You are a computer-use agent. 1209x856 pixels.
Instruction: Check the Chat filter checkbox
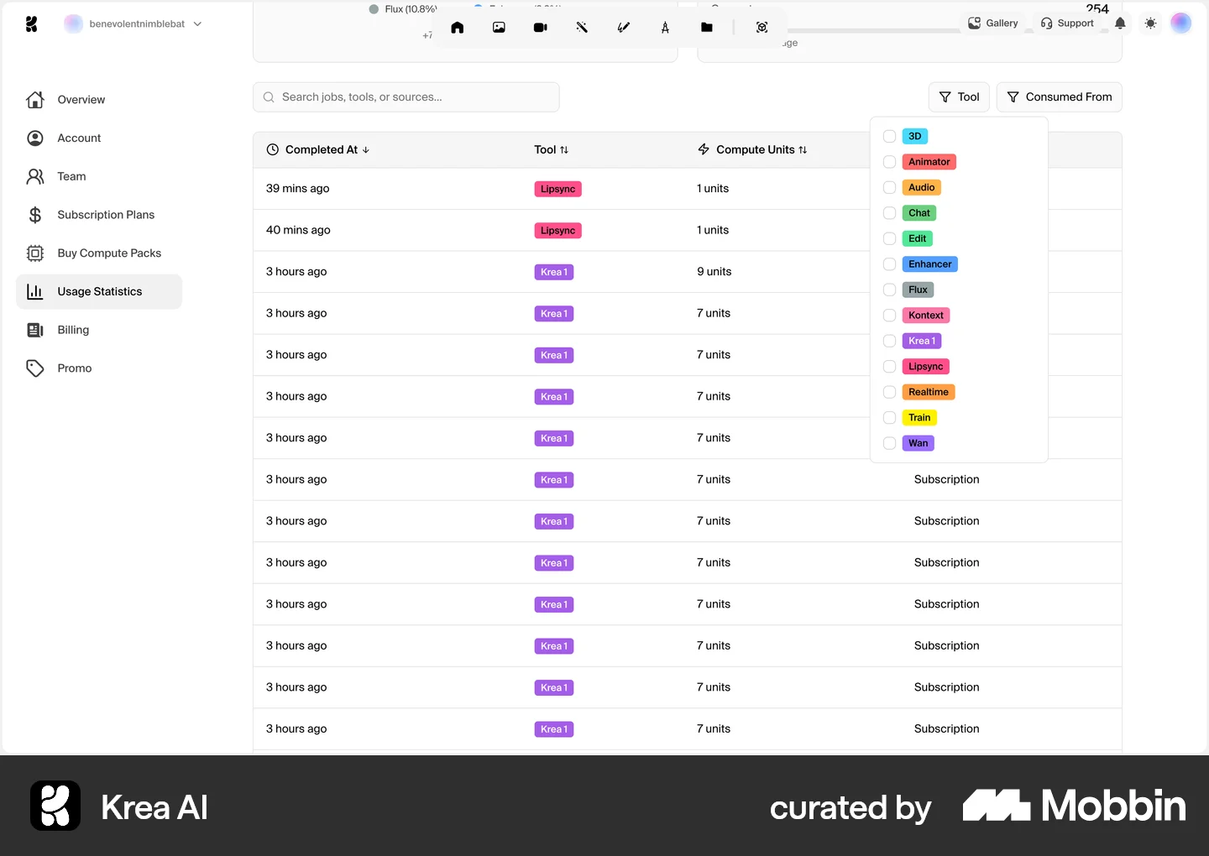[x=890, y=213]
